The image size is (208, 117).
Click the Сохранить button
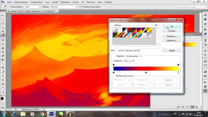[x=172, y=41]
